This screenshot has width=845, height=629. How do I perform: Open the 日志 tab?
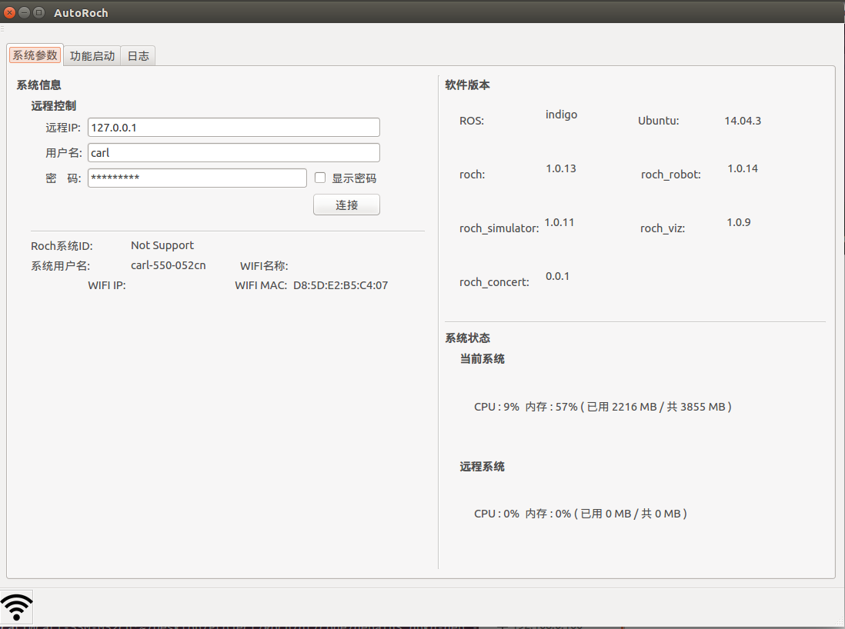[x=139, y=55]
